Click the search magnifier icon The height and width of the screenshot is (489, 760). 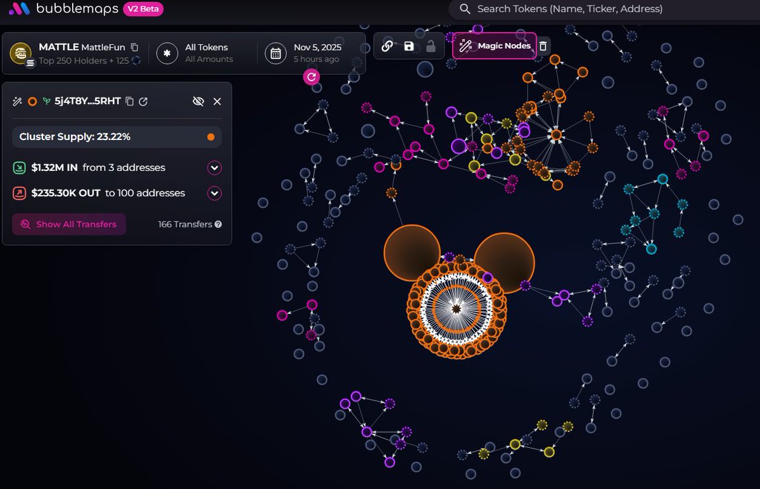[465, 9]
